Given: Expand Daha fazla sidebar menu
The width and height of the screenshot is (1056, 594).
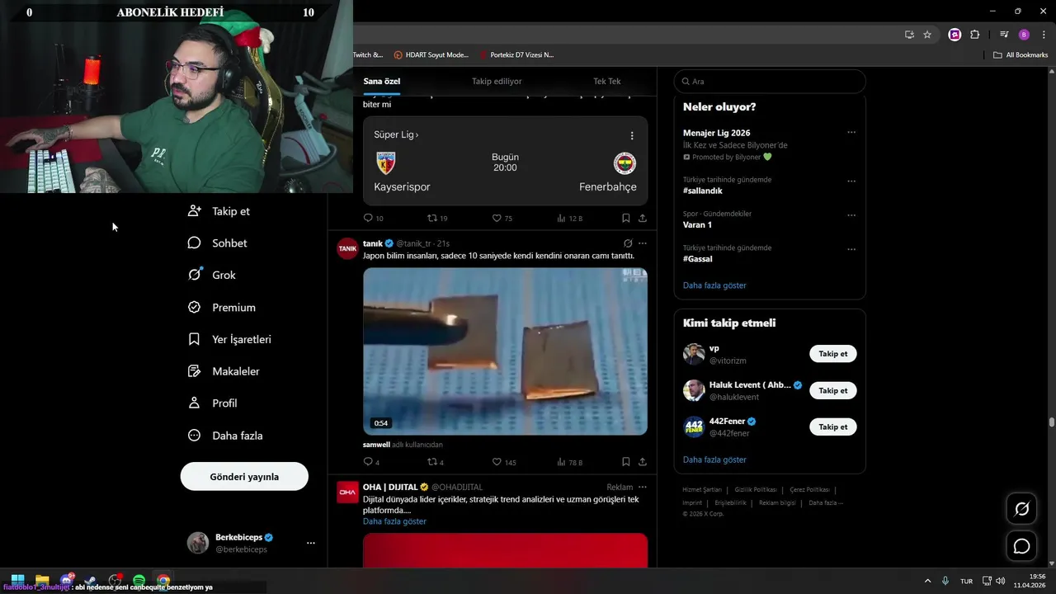Looking at the screenshot, I should coord(225,436).
